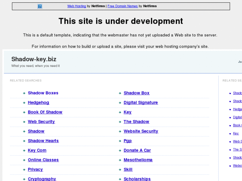Click the Shadow-key.biz site title
242x181 pixels.
coord(34,59)
